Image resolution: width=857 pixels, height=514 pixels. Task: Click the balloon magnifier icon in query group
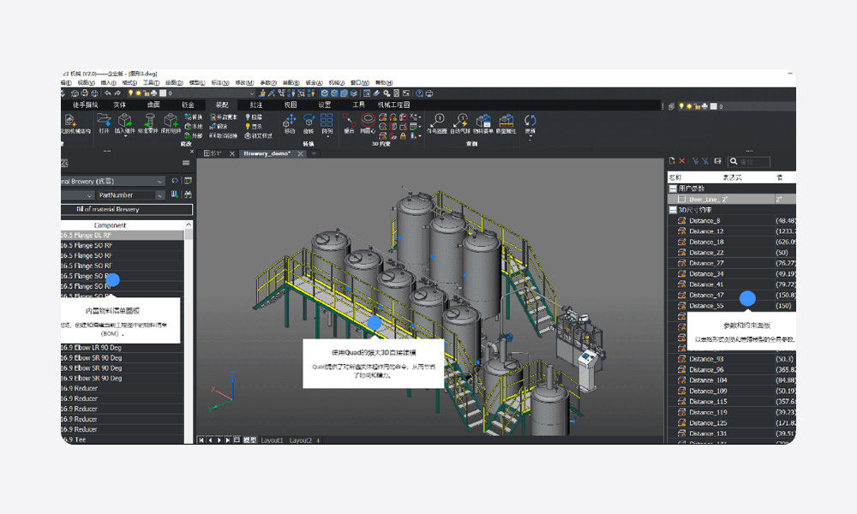(437, 120)
